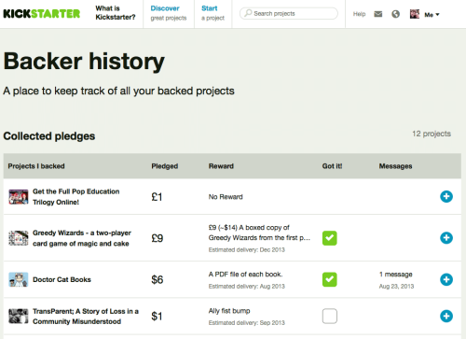Click the Aug 23, 2013 message date
This screenshot has width=466, height=339.
[x=396, y=286]
